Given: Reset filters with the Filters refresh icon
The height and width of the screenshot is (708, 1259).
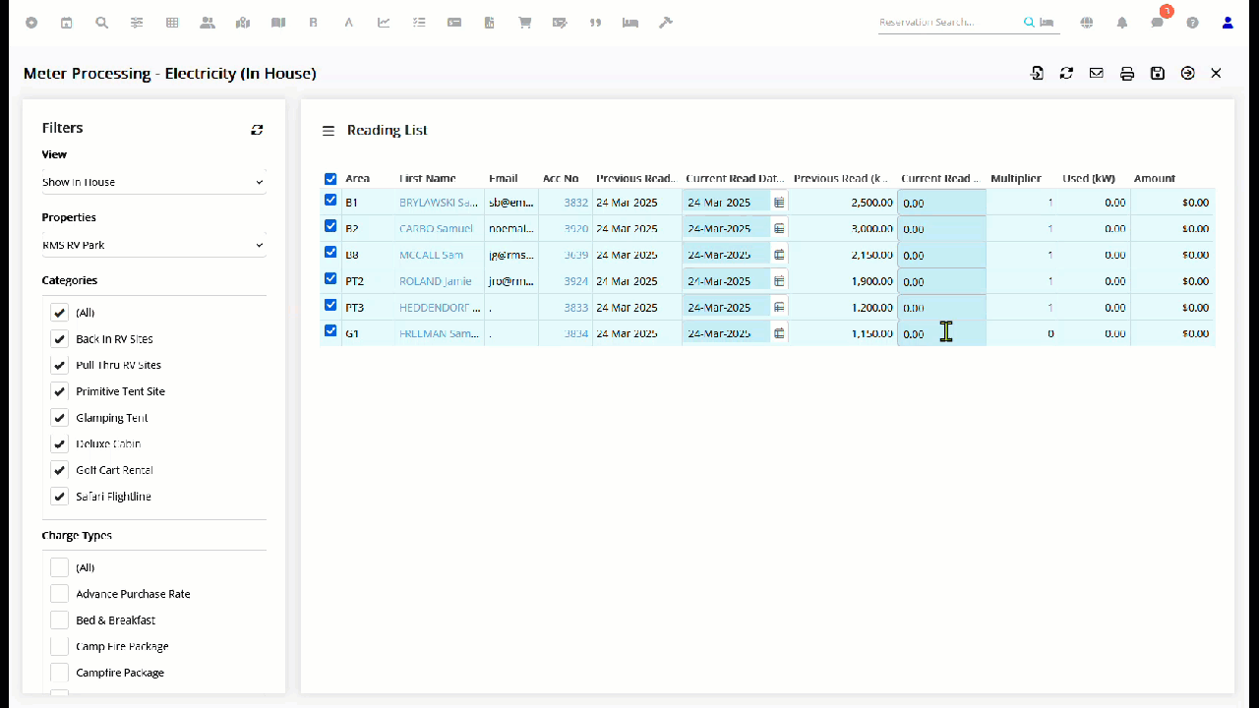Looking at the screenshot, I should point(257,129).
